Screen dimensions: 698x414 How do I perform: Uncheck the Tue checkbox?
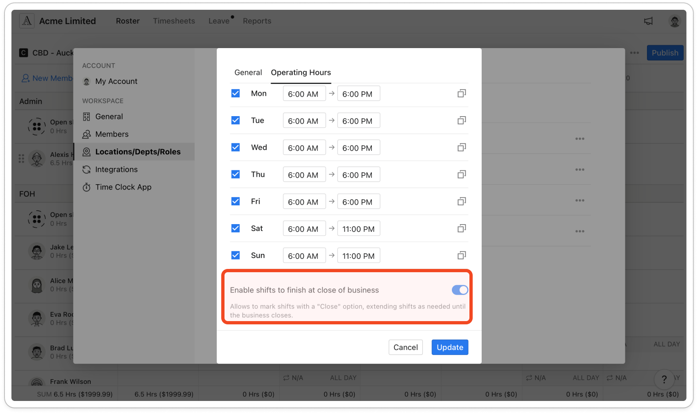click(236, 120)
